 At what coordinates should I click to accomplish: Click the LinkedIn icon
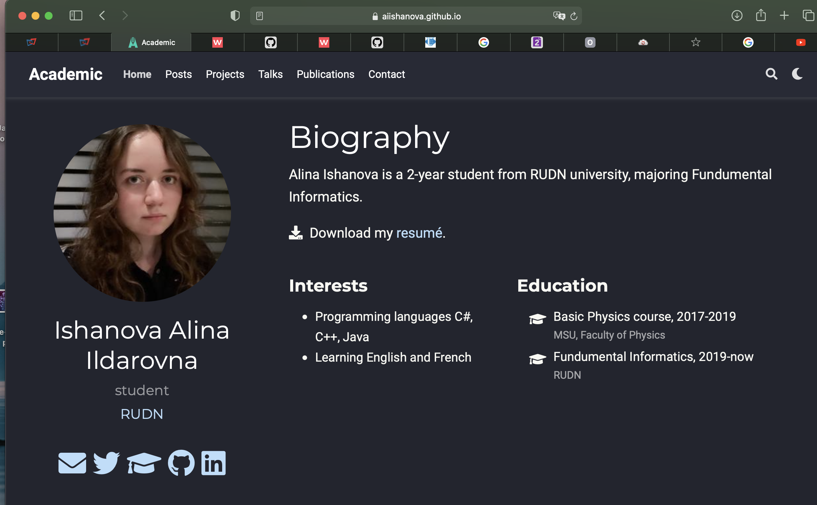tap(213, 463)
